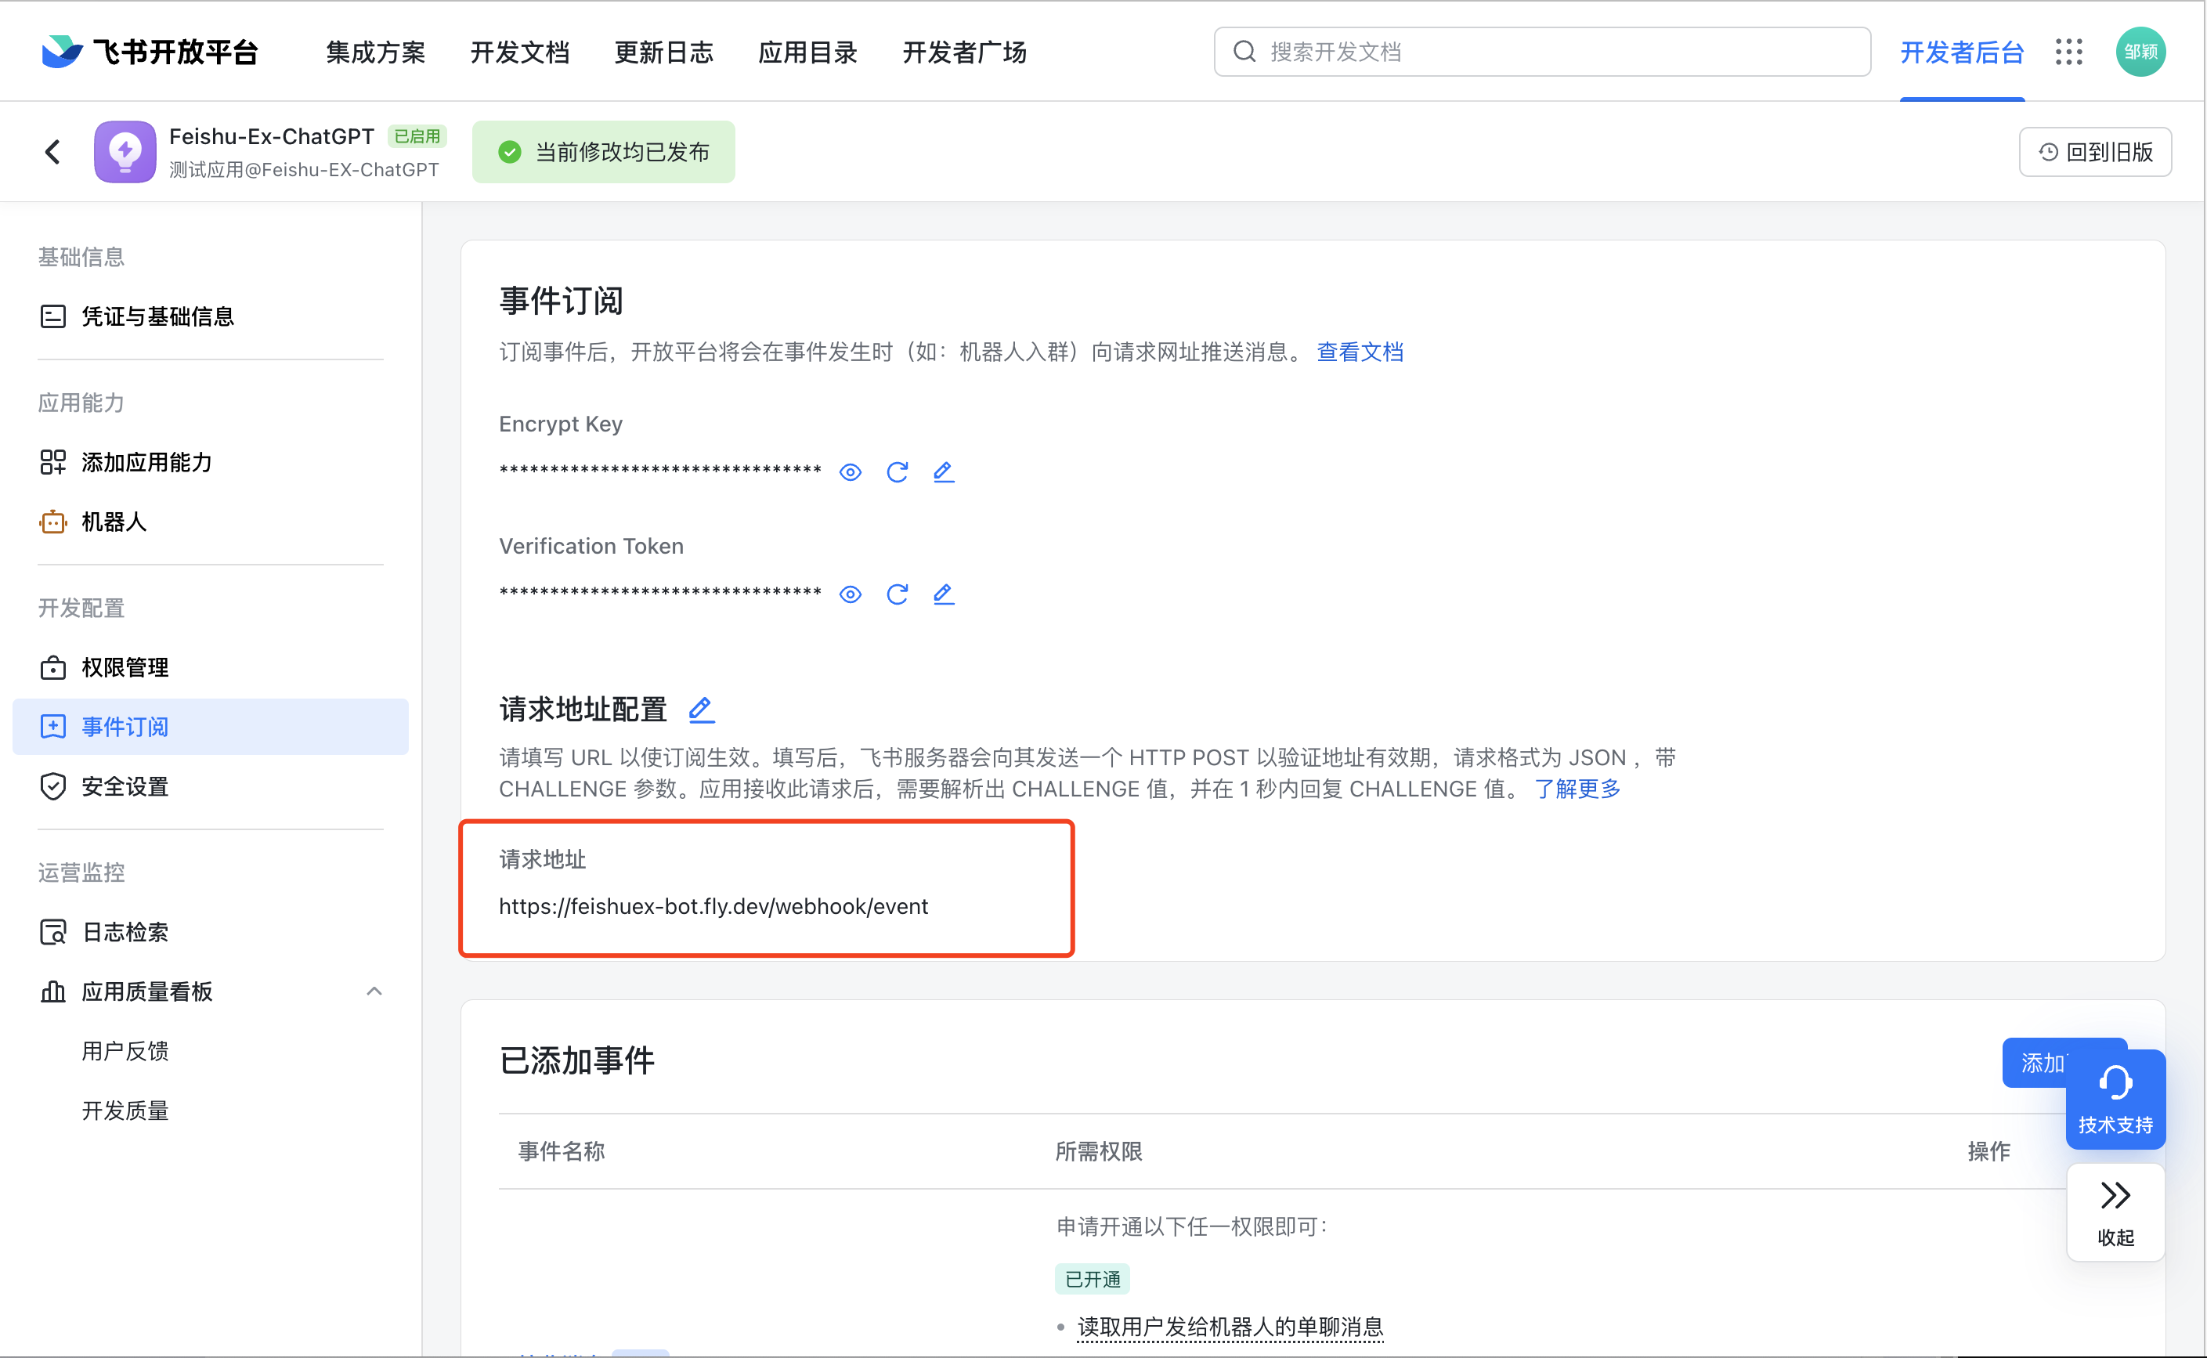
Task: Refresh the Encrypt Key
Action: (896, 471)
